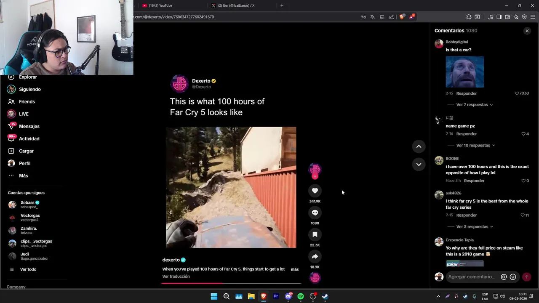Open the emoji picker in comment box

[513, 277]
